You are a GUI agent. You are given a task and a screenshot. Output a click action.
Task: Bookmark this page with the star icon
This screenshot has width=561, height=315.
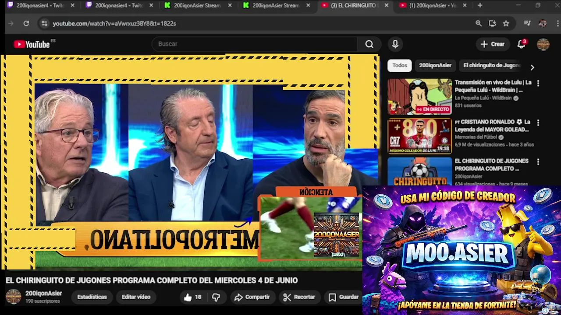coord(506,24)
